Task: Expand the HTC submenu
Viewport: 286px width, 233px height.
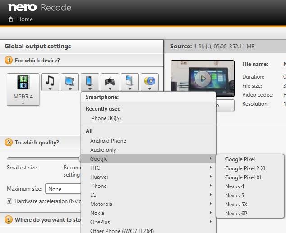Action: coord(148,168)
